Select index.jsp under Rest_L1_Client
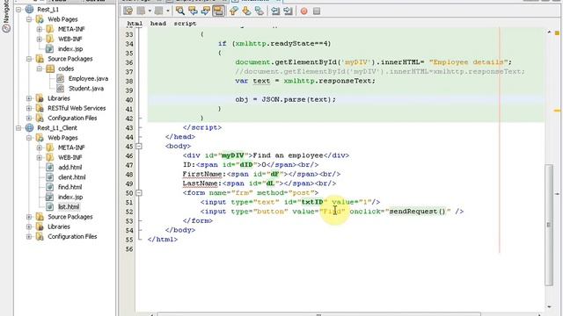The height and width of the screenshot is (316, 563). (70, 197)
